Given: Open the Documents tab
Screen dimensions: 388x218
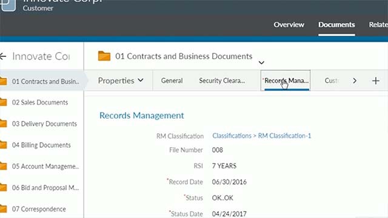Looking at the screenshot, I should point(336,25).
